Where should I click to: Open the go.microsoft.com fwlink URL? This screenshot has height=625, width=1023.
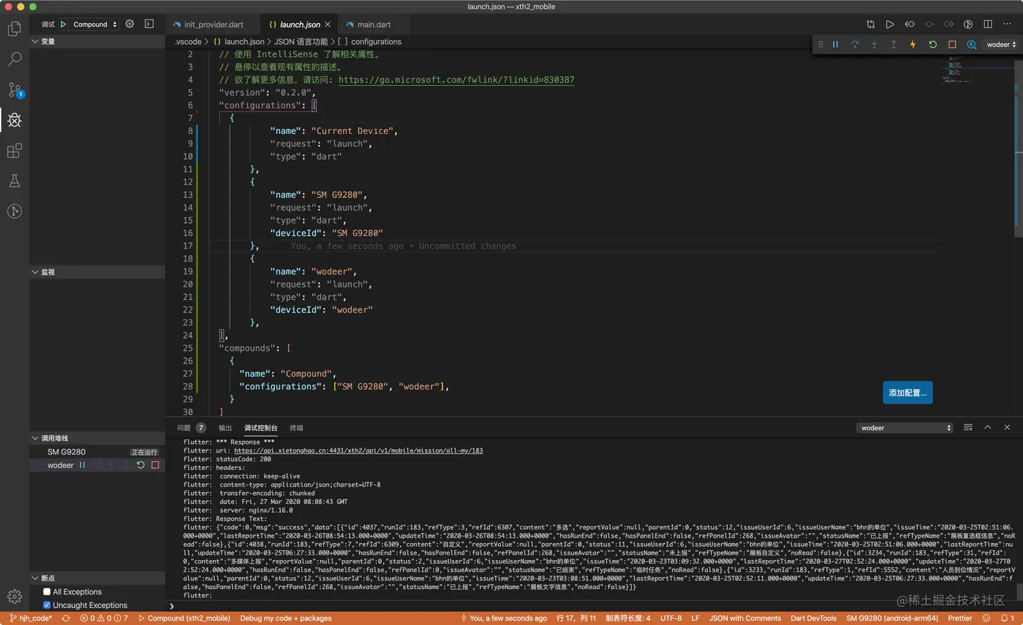(x=456, y=80)
